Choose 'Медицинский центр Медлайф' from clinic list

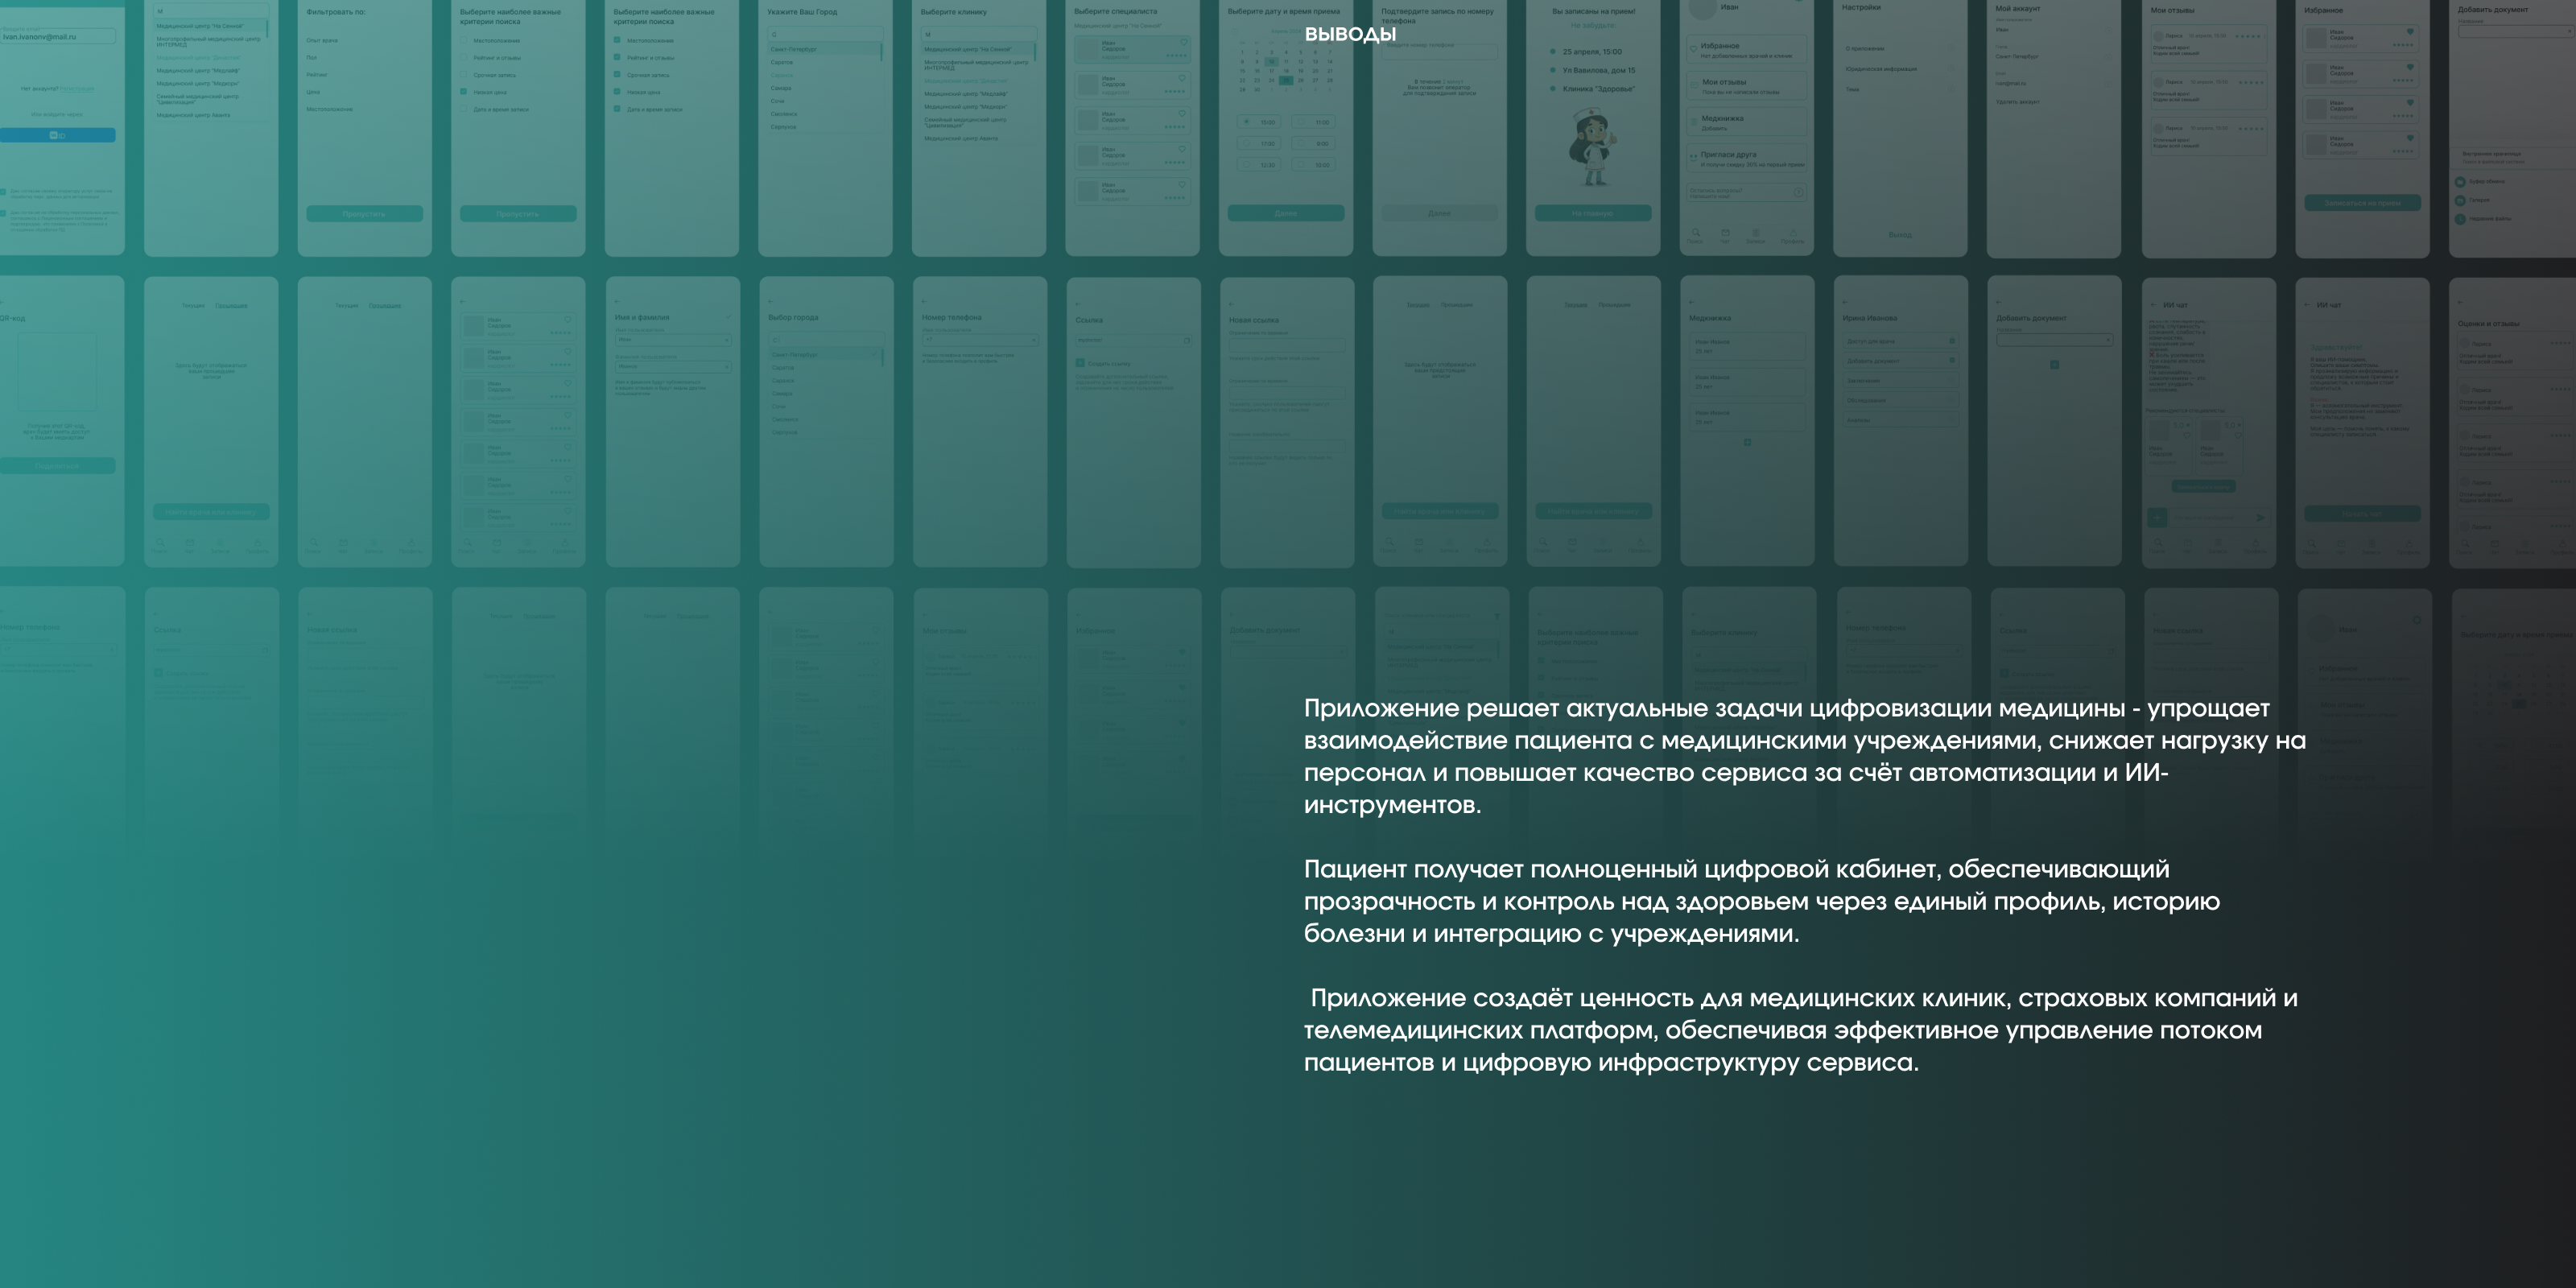pyautogui.click(x=965, y=93)
